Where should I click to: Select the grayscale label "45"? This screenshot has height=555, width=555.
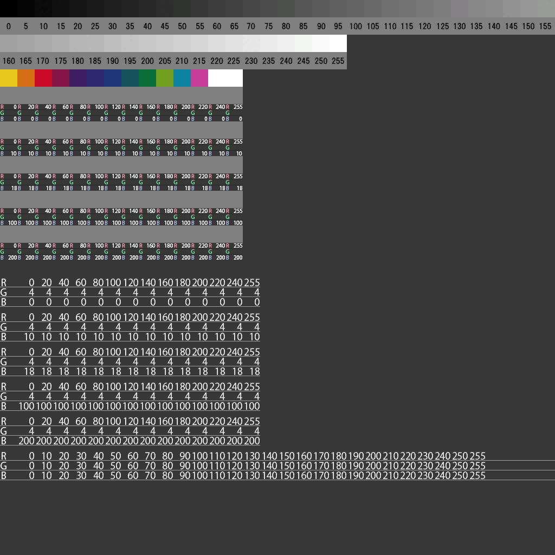tap(165, 26)
